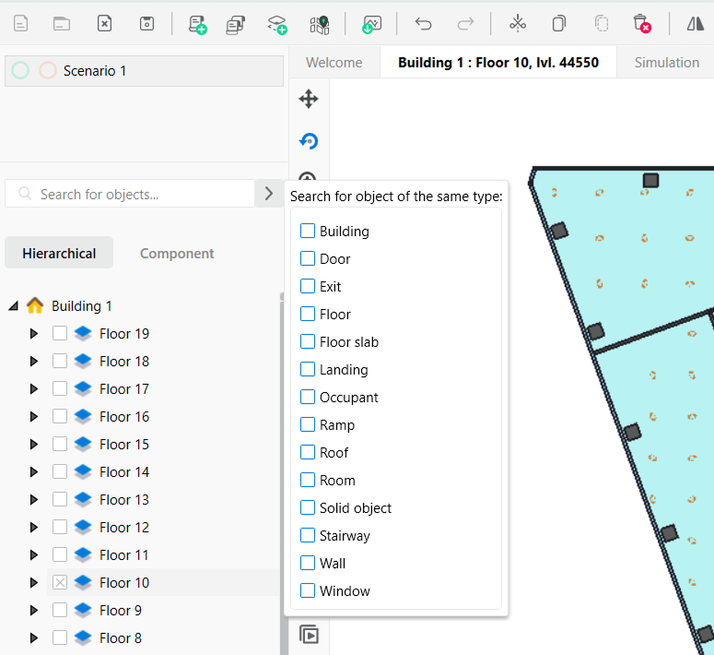Screen dimensions: 714x655
Task: Check the Exit type filter
Action: click(308, 286)
